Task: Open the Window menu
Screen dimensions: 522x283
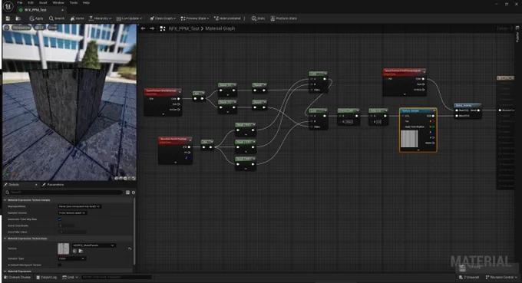Action: 58,2
